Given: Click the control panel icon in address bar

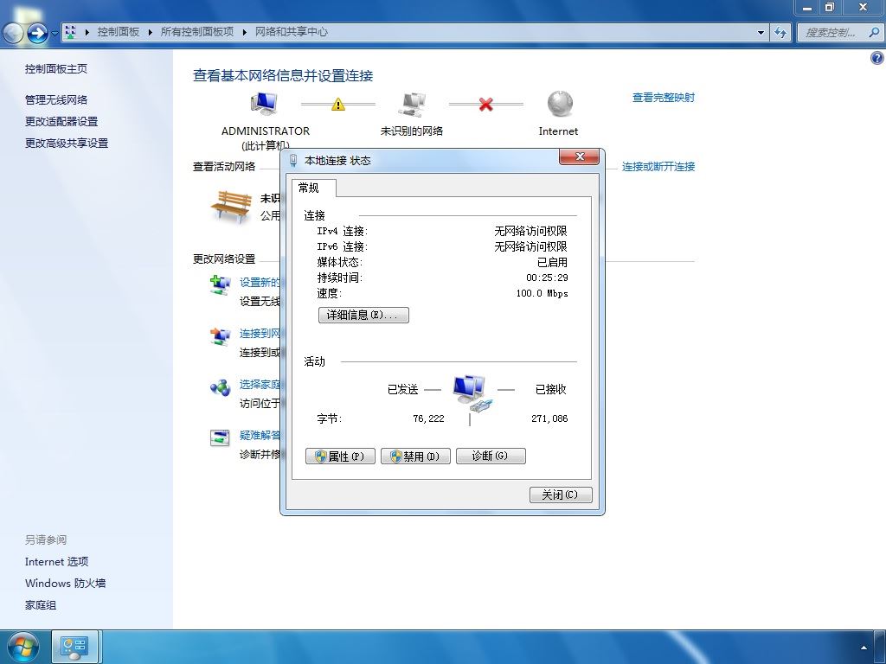Looking at the screenshot, I should tap(70, 32).
